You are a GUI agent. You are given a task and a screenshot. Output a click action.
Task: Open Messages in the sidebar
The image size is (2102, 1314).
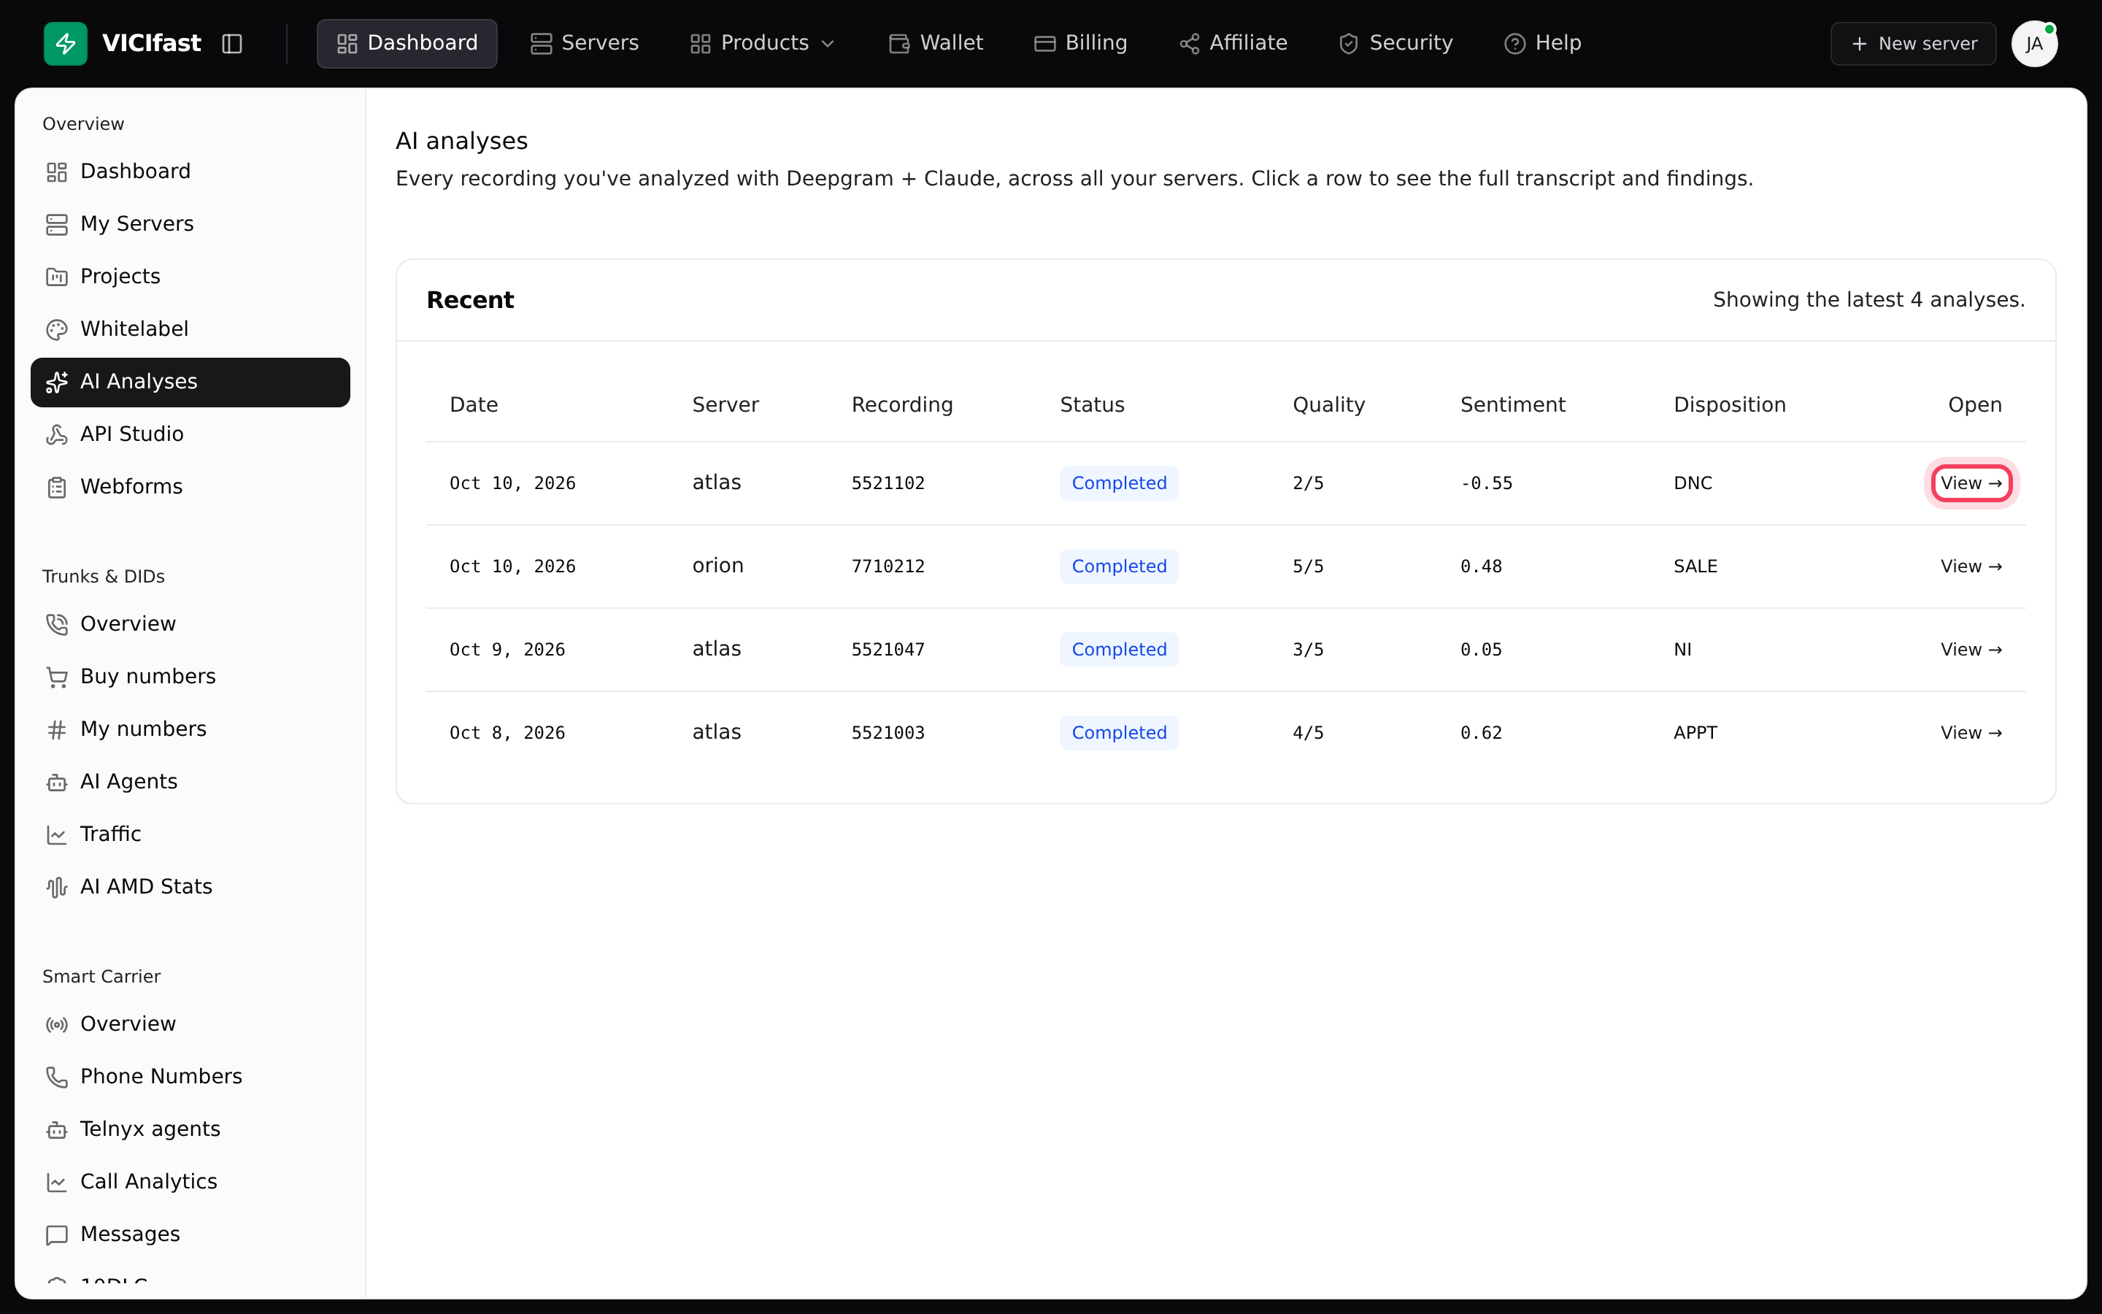[x=190, y=1234]
